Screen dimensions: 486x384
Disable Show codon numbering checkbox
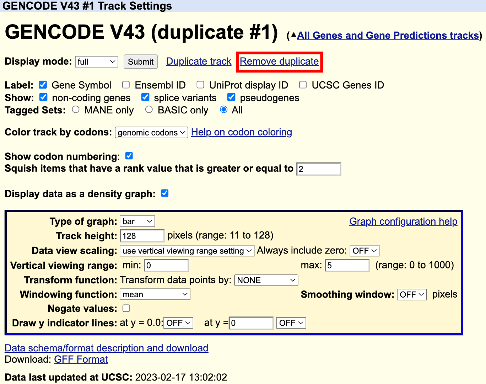pos(129,156)
